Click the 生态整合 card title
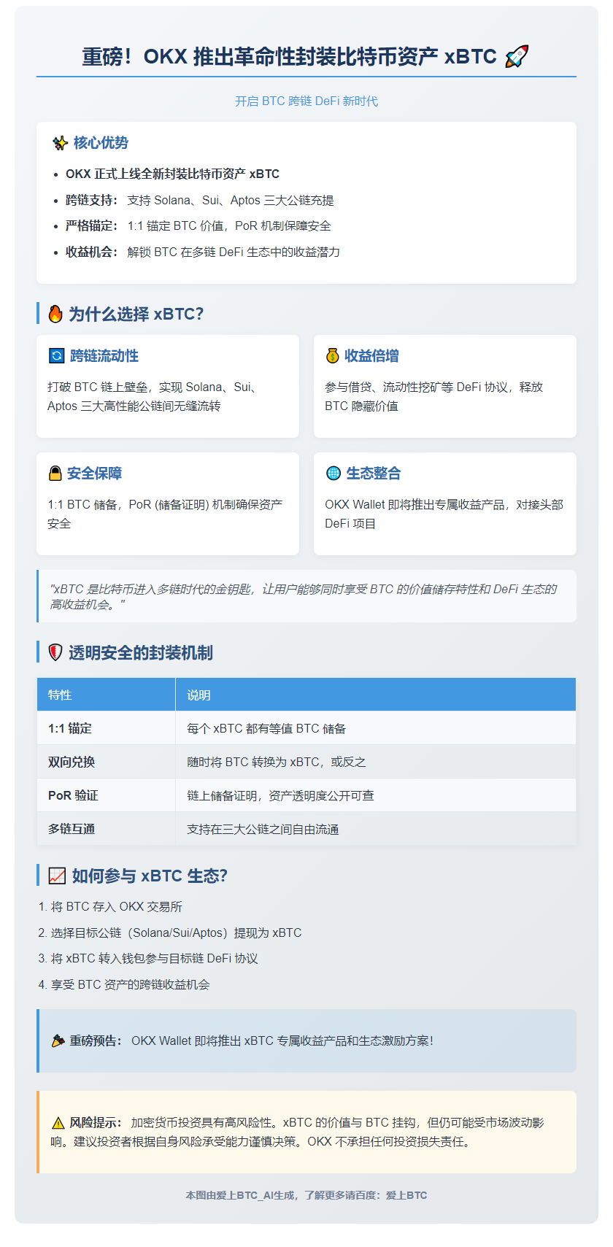Viewport: 613px width, 1247px height. pos(374,473)
